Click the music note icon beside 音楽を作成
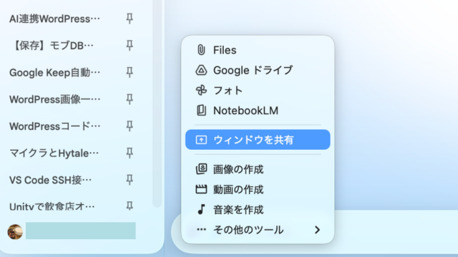Screen dimensions: 458x257 [x=201, y=209]
